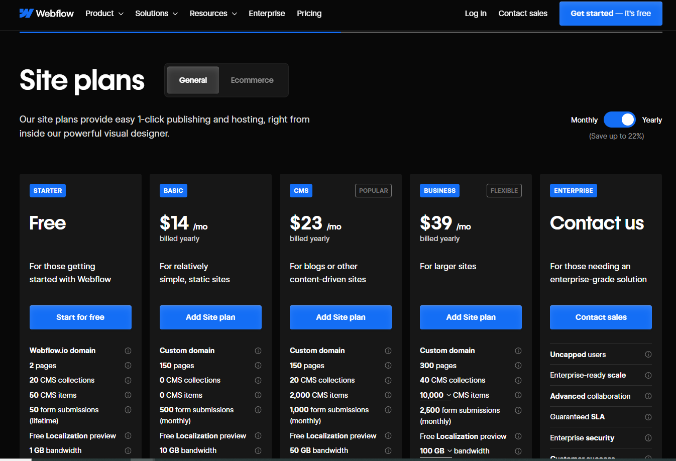Open info icon for Enterprise-ready scale
The height and width of the screenshot is (461, 676).
[648, 375]
